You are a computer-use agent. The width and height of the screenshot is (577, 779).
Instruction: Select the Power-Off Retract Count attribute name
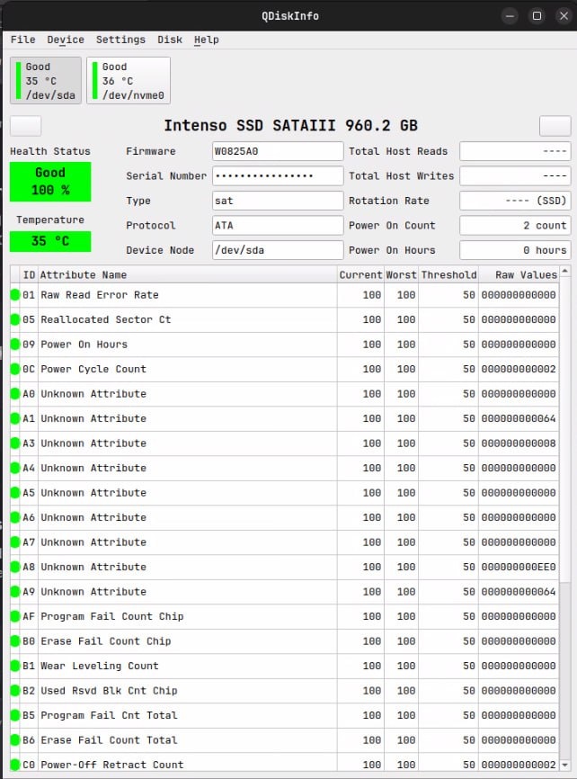coord(112,765)
